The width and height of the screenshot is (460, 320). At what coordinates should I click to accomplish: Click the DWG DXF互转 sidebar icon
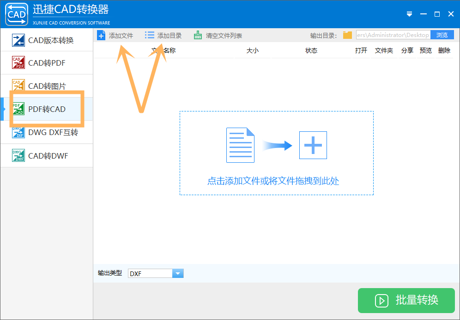click(x=18, y=132)
